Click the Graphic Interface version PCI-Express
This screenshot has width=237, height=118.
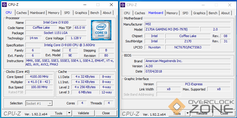coord(194,84)
